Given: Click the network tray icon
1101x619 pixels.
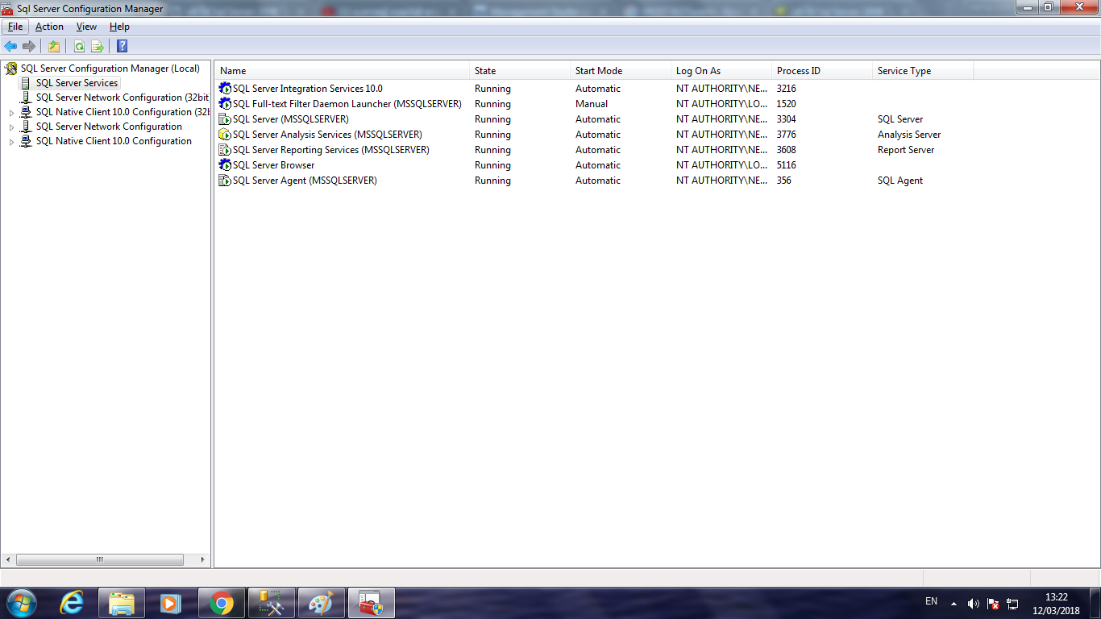Looking at the screenshot, I should (1013, 603).
